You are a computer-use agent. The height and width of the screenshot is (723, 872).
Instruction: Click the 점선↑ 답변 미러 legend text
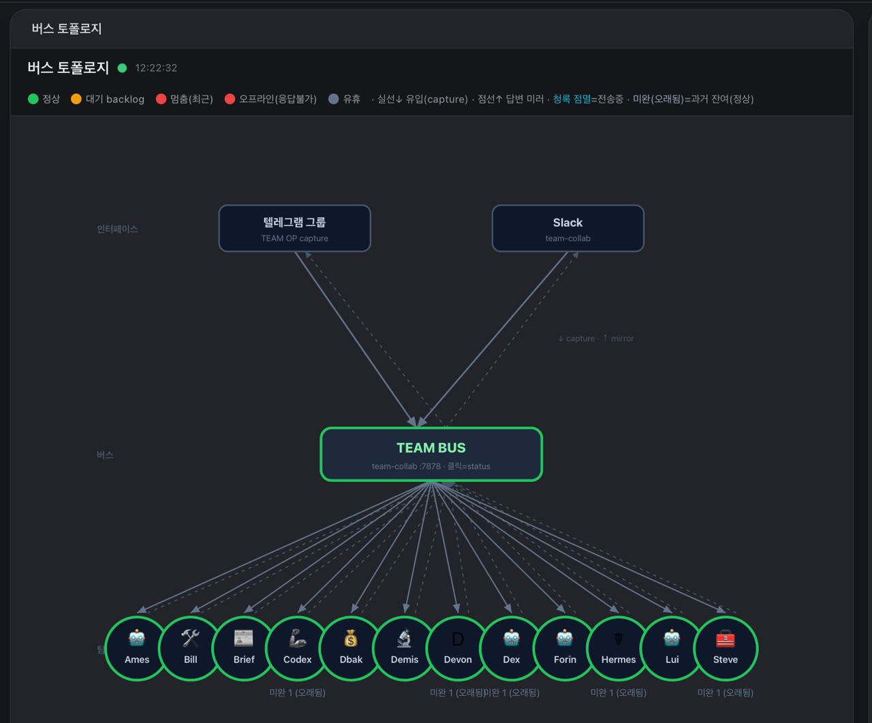point(511,99)
